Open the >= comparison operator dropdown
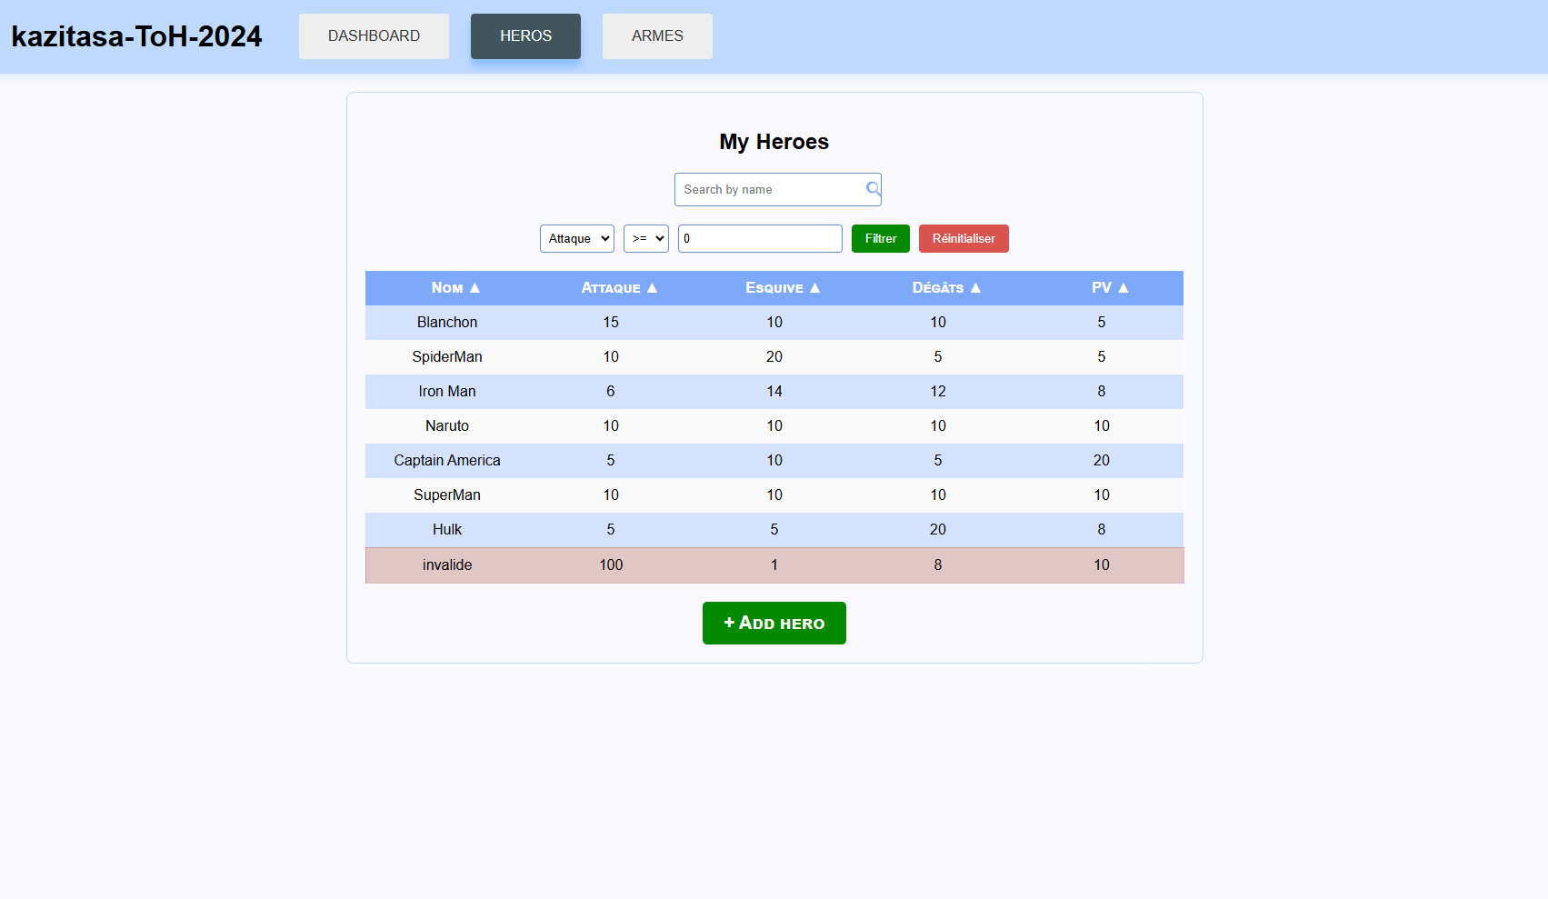The image size is (1548, 899). (x=645, y=238)
